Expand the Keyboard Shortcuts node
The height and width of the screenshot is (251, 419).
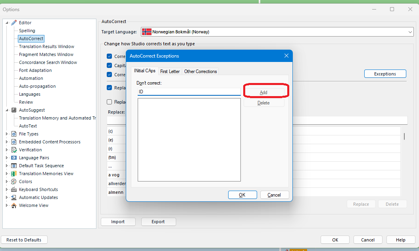coord(7,189)
